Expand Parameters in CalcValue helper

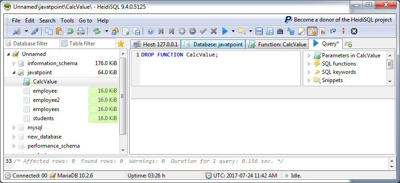(x=309, y=55)
